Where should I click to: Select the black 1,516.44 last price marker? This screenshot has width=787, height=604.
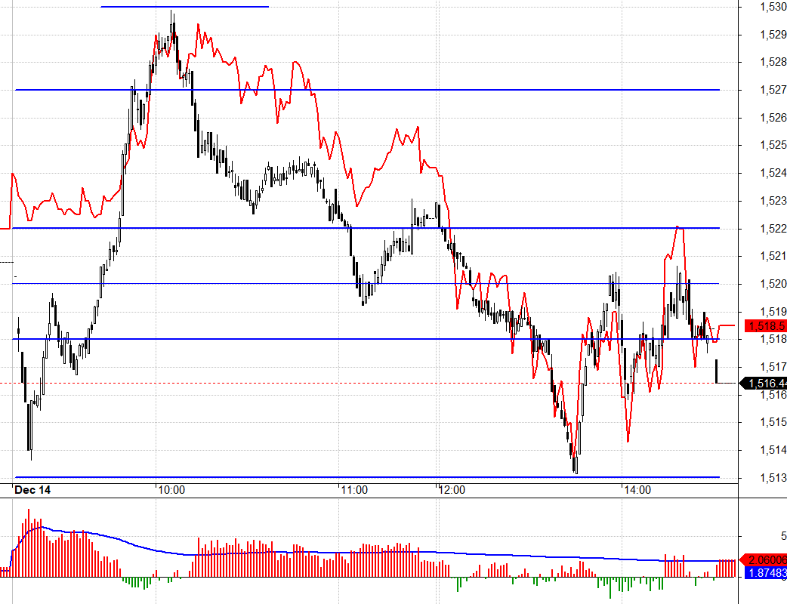[x=764, y=384]
